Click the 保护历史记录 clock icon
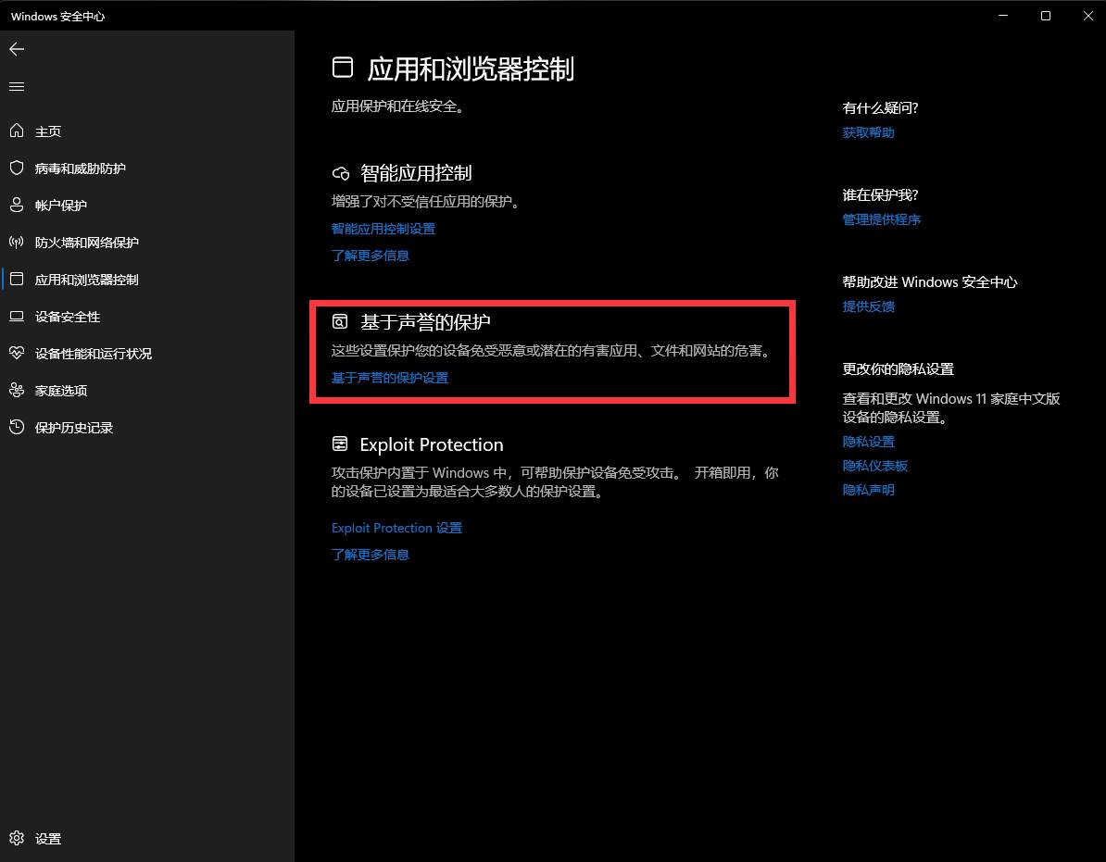The height and width of the screenshot is (862, 1106). click(17, 427)
